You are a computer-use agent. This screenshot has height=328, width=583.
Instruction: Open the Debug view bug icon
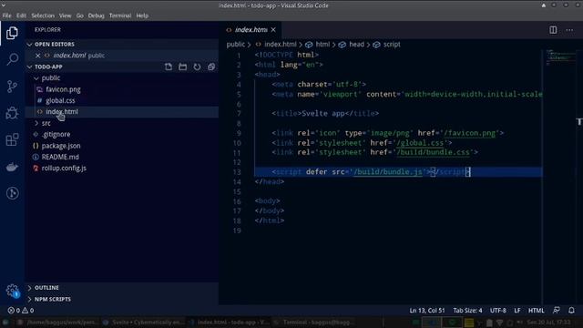12,113
